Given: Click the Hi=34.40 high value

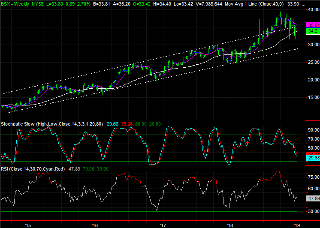Looking at the screenshot, I should [x=163, y=4].
